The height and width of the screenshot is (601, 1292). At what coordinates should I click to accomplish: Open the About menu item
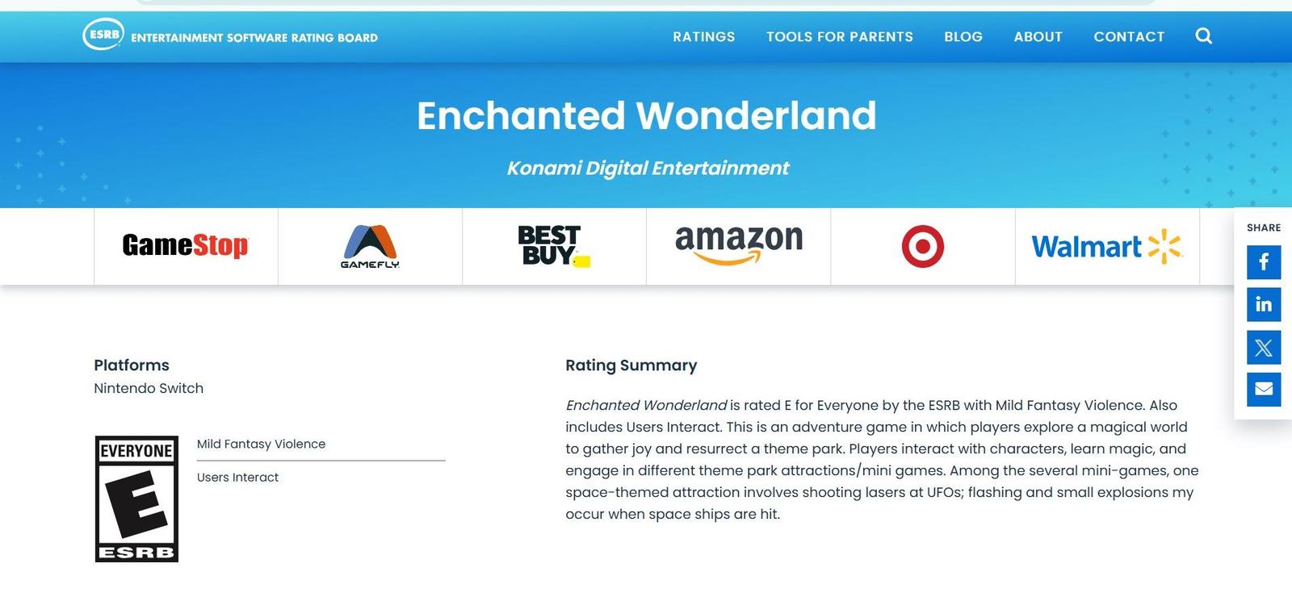coord(1038,36)
